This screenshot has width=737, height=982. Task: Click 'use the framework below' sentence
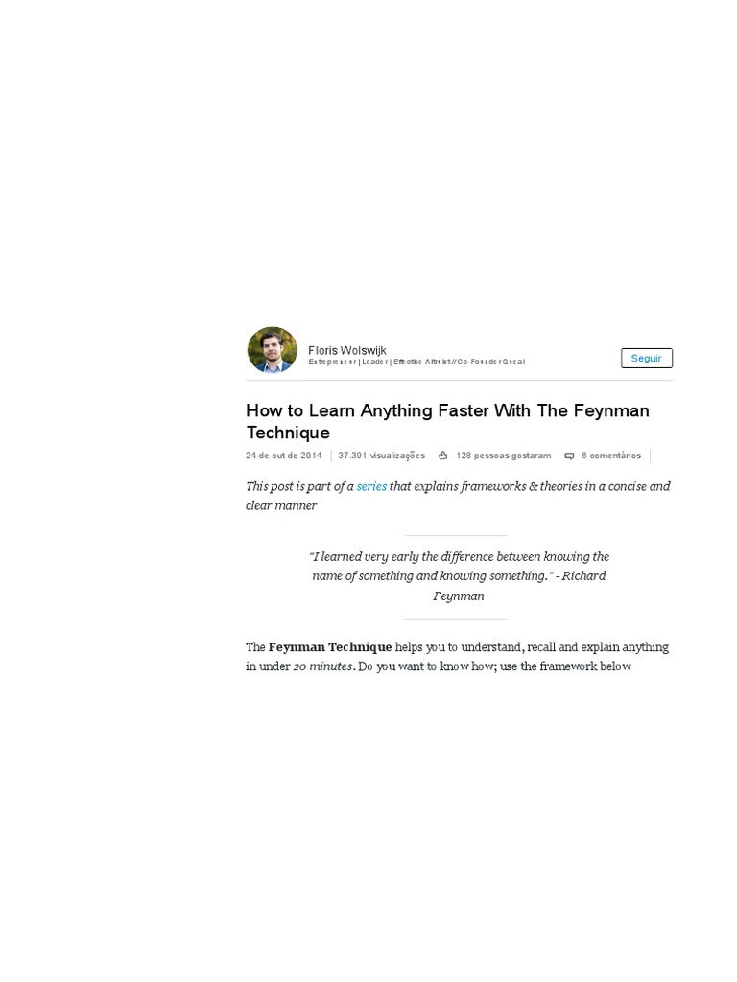click(565, 666)
